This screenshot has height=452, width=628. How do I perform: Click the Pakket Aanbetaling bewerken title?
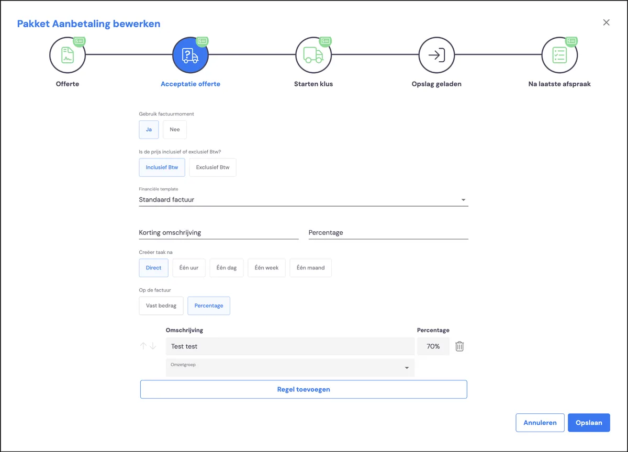point(89,24)
